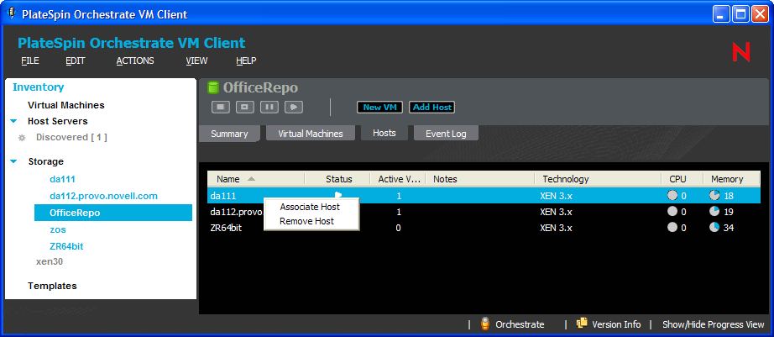Screen dimensions: 774x337
Task: Click the da111 row CPU gauge icon
Action: coord(672,196)
